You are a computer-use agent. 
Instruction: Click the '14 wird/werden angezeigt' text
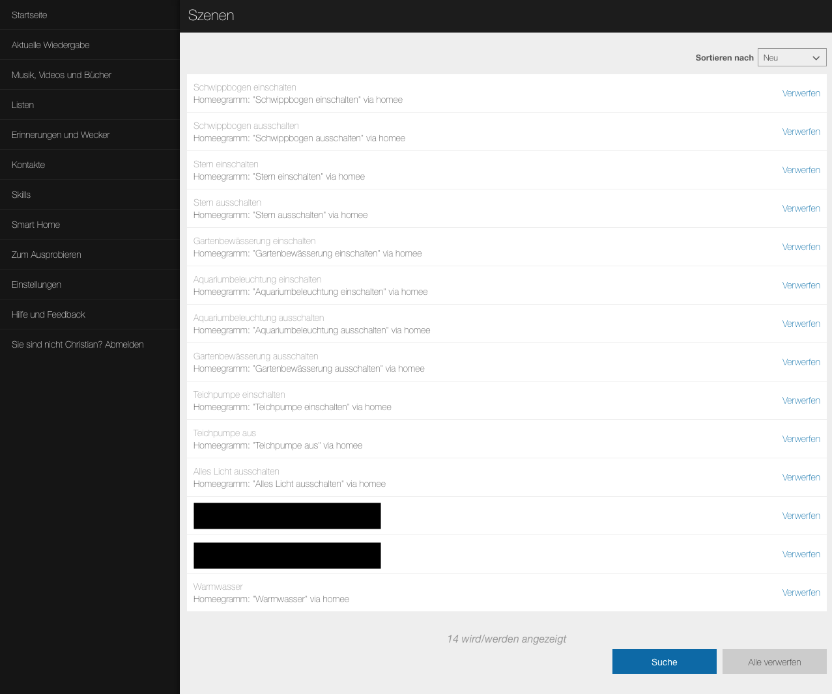click(507, 639)
